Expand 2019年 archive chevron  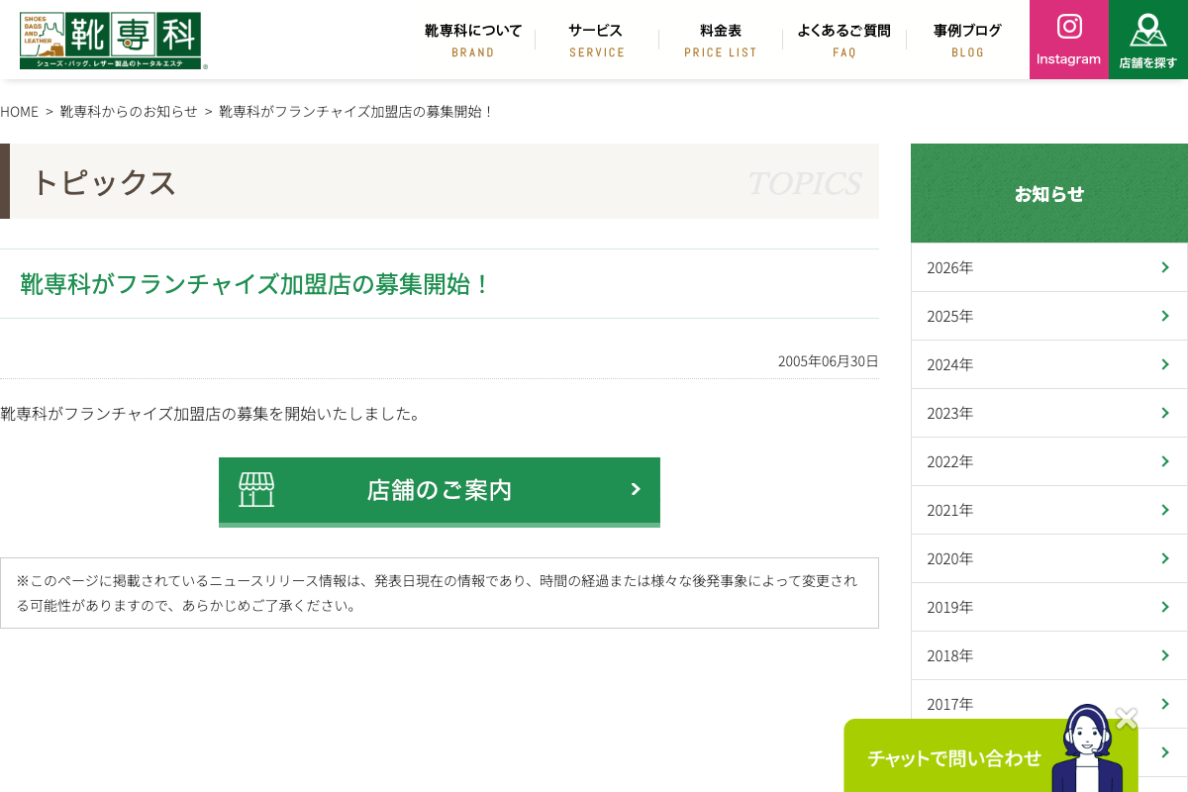[x=1165, y=607]
